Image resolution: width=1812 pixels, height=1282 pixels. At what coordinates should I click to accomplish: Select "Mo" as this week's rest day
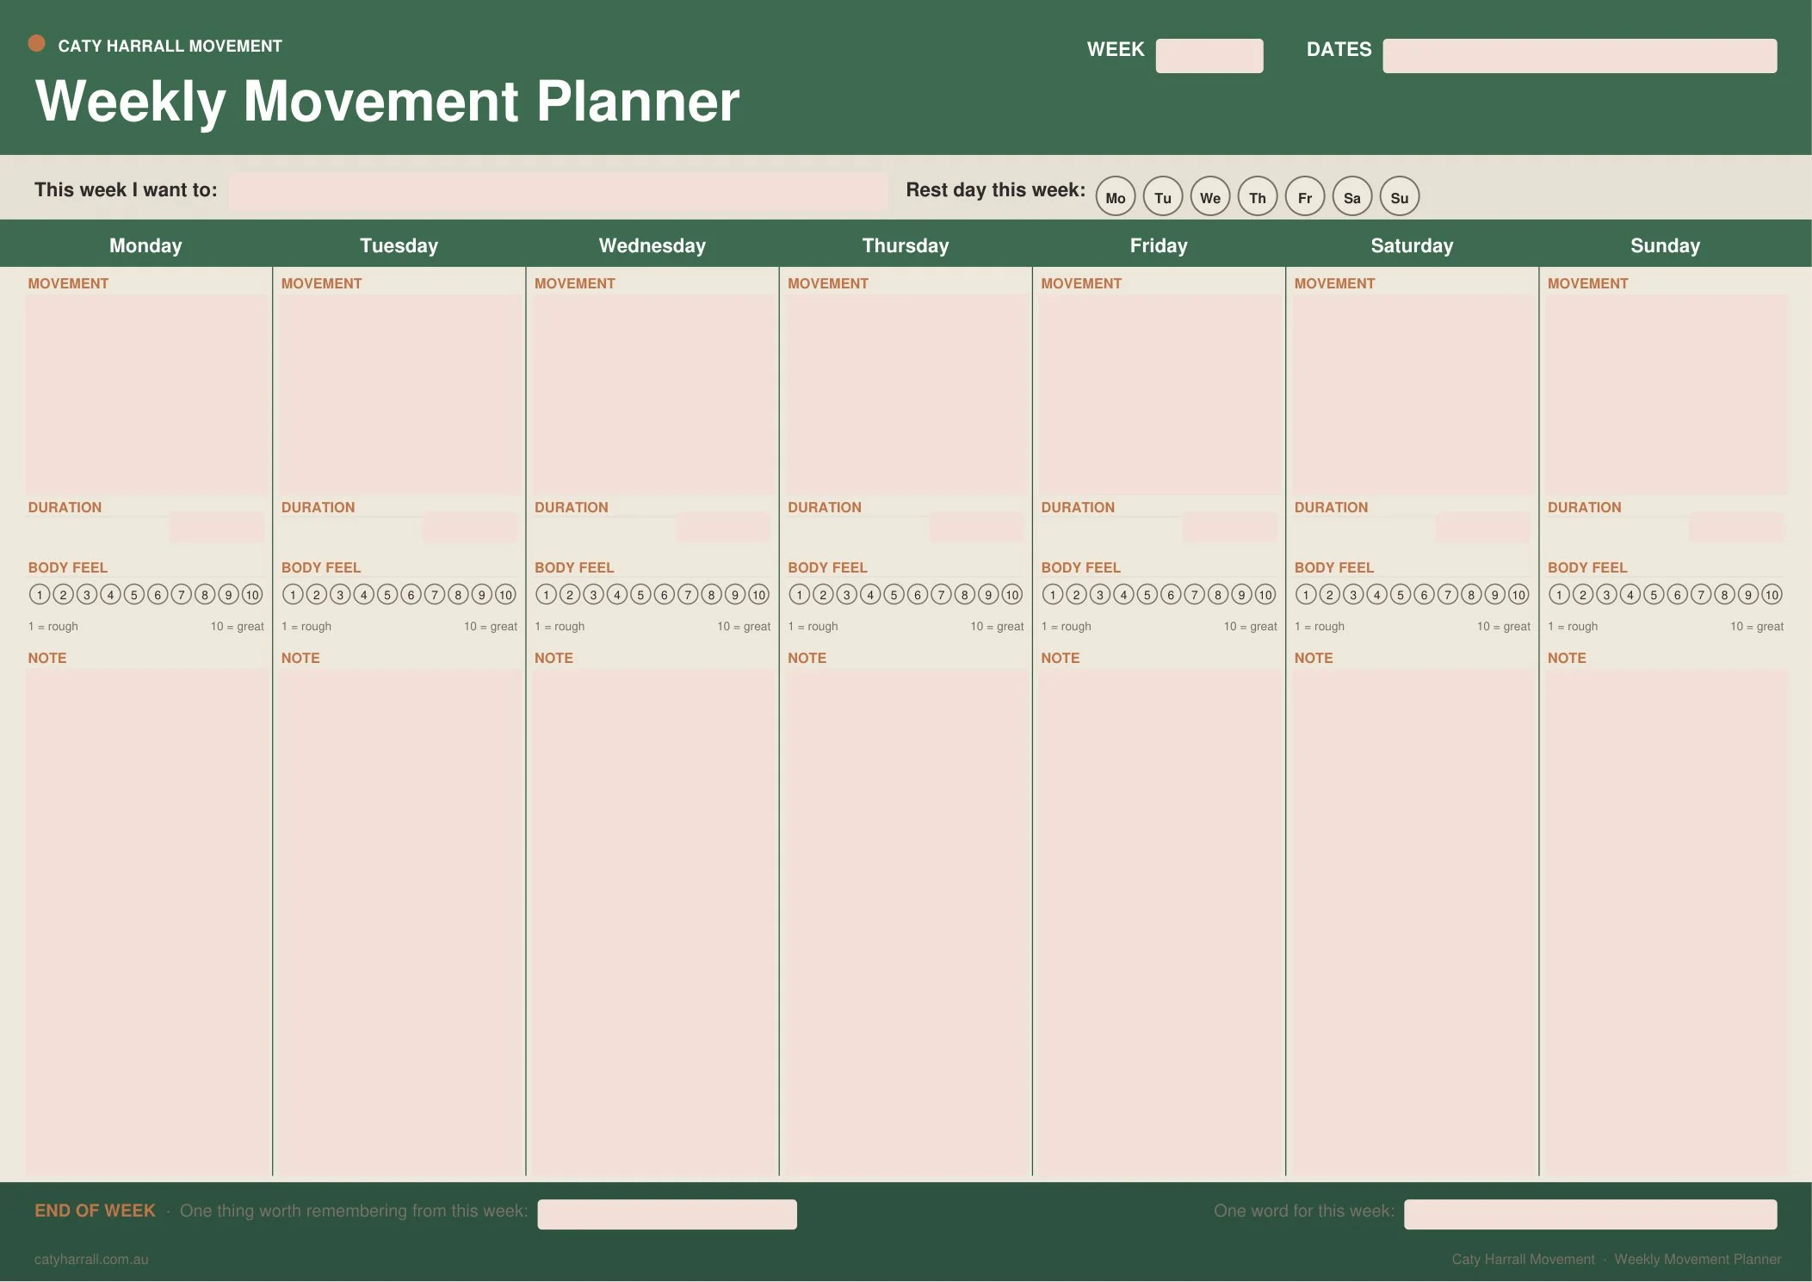tap(1116, 197)
